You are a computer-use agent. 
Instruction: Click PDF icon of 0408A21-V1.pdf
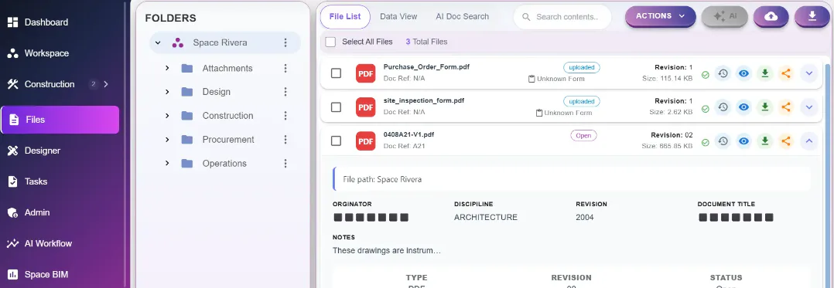tap(366, 141)
